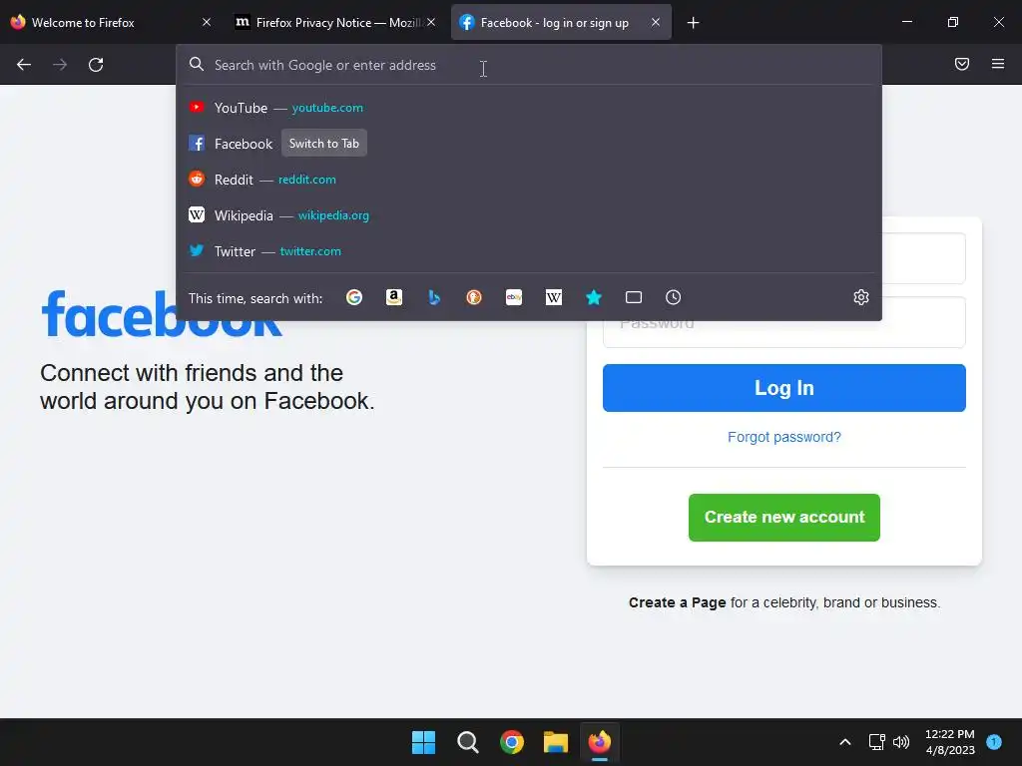Close the Firefox Privacy Notice tab
The width and height of the screenshot is (1022, 766).
click(431, 22)
